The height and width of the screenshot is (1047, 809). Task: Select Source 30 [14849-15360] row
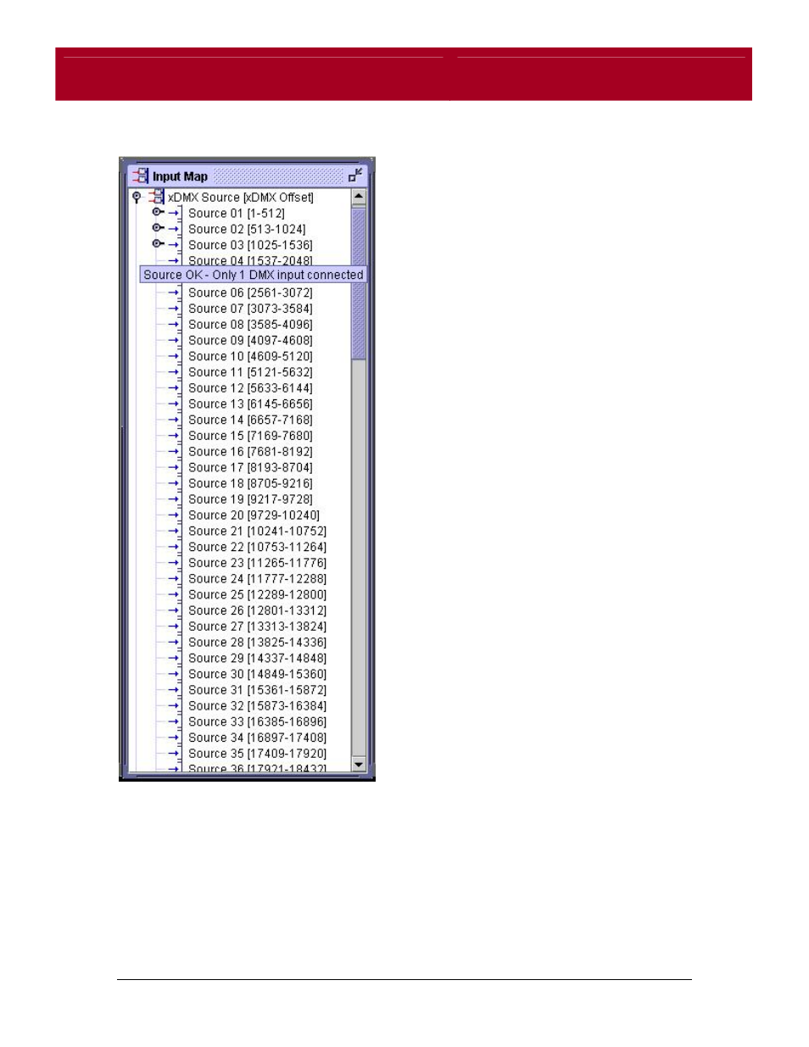(257, 675)
